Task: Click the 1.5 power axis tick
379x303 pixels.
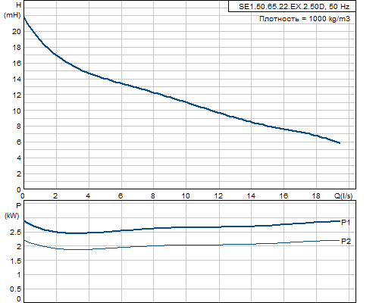Action: (x=16, y=261)
